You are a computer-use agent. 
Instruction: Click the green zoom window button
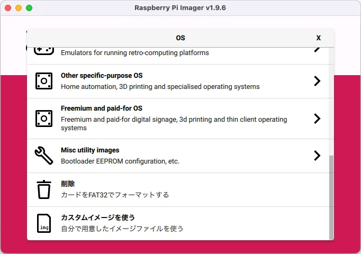pyautogui.click(x=29, y=8)
